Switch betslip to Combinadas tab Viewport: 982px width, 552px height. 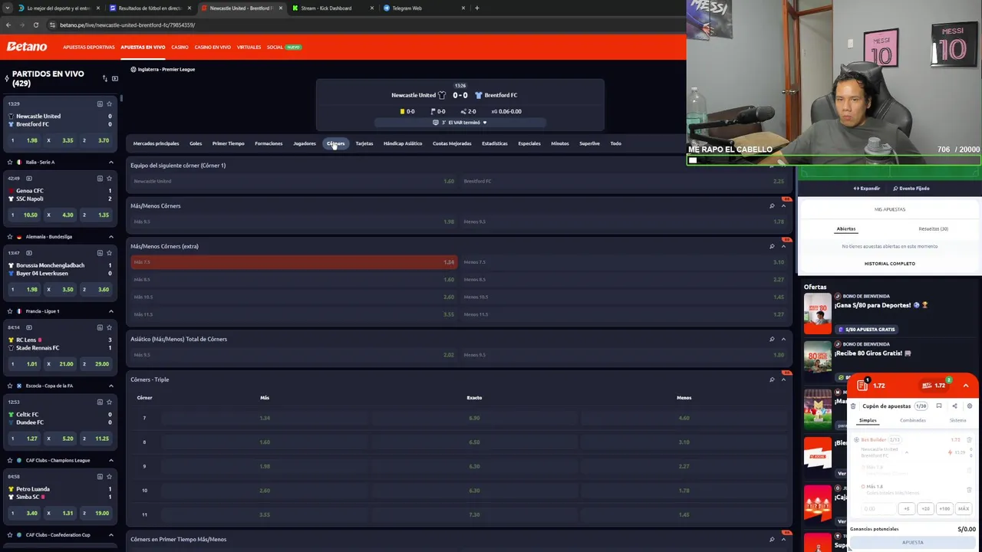(913, 420)
